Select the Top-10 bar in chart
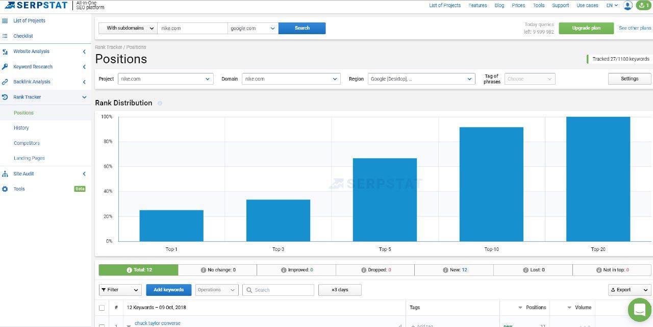The image size is (653, 327). 491,184
